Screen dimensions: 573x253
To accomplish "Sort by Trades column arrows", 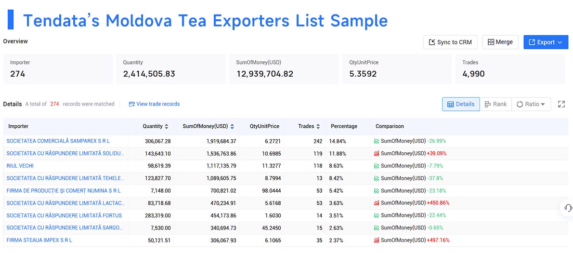I will point(318,126).
